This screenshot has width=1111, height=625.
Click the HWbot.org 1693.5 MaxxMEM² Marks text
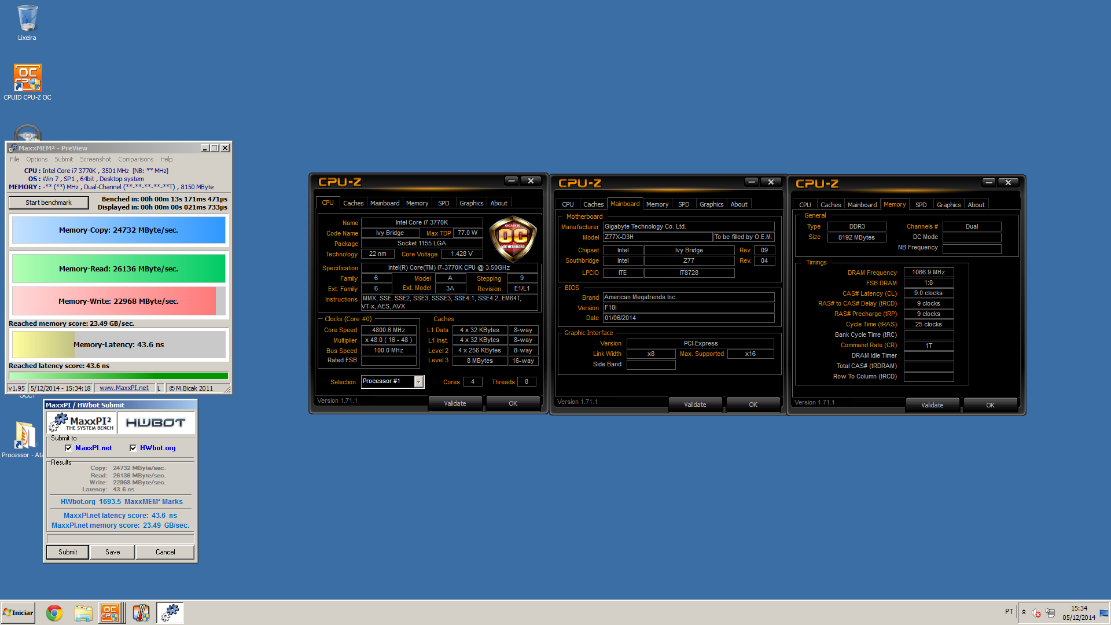tap(122, 502)
